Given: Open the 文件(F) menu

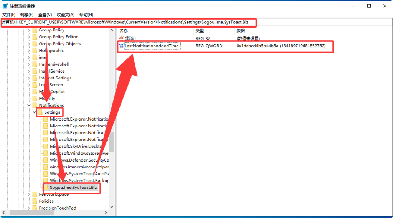Looking at the screenshot, I should point(9,15).
